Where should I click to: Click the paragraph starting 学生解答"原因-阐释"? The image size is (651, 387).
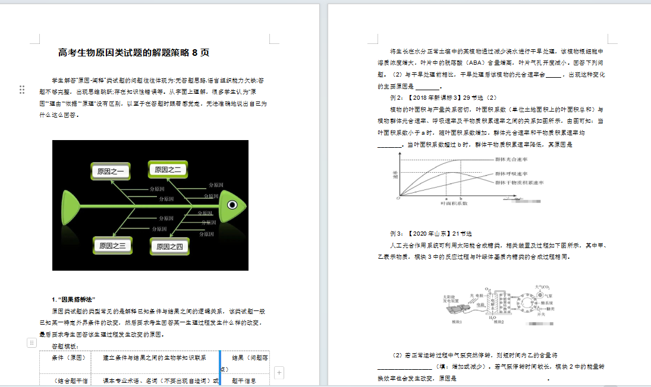(x=153, y=98)
